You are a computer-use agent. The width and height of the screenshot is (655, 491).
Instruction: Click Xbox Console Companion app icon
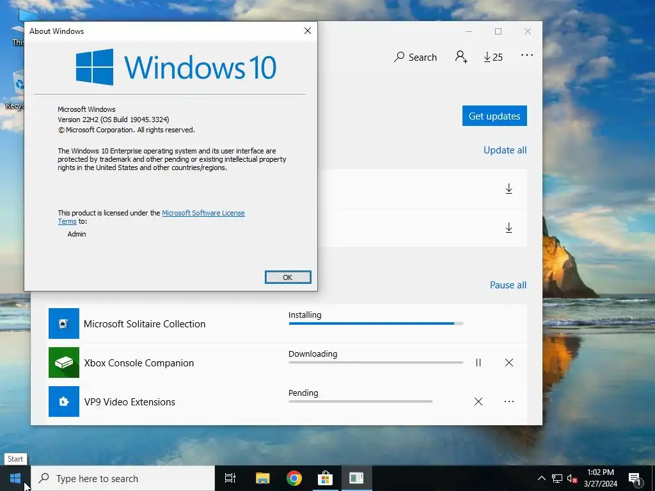point(64,362)
